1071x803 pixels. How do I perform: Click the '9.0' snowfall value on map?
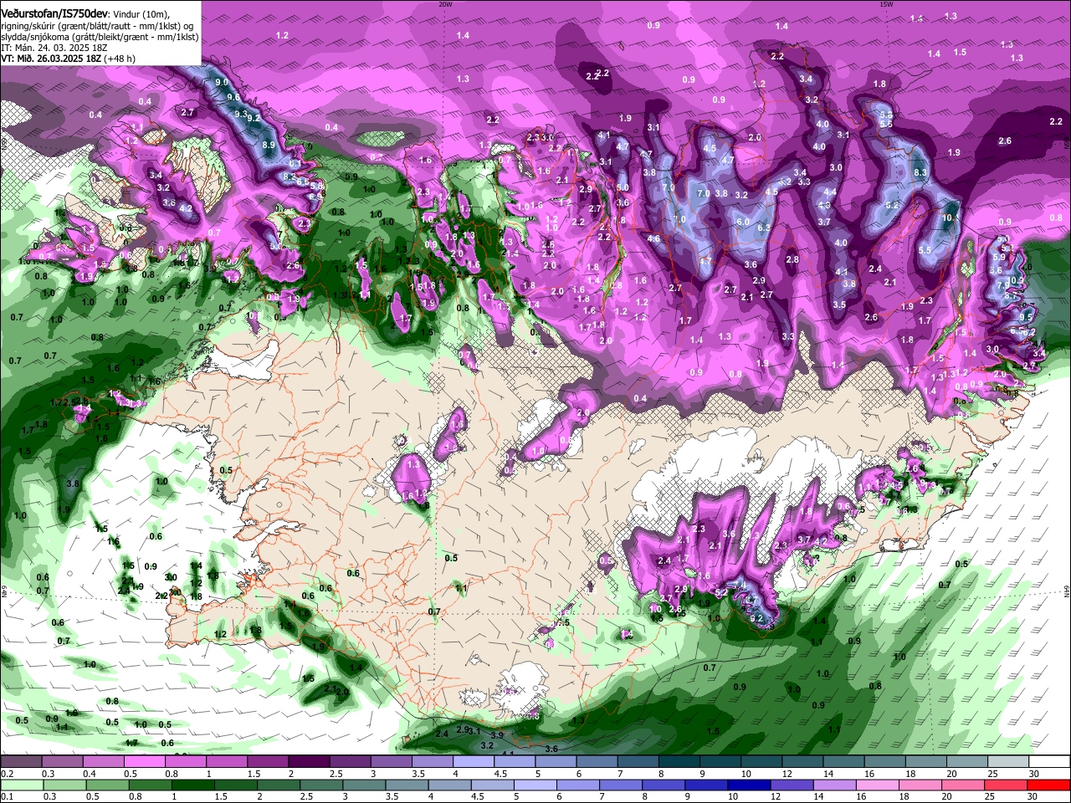pyautogui.click(x=222, y=83)
